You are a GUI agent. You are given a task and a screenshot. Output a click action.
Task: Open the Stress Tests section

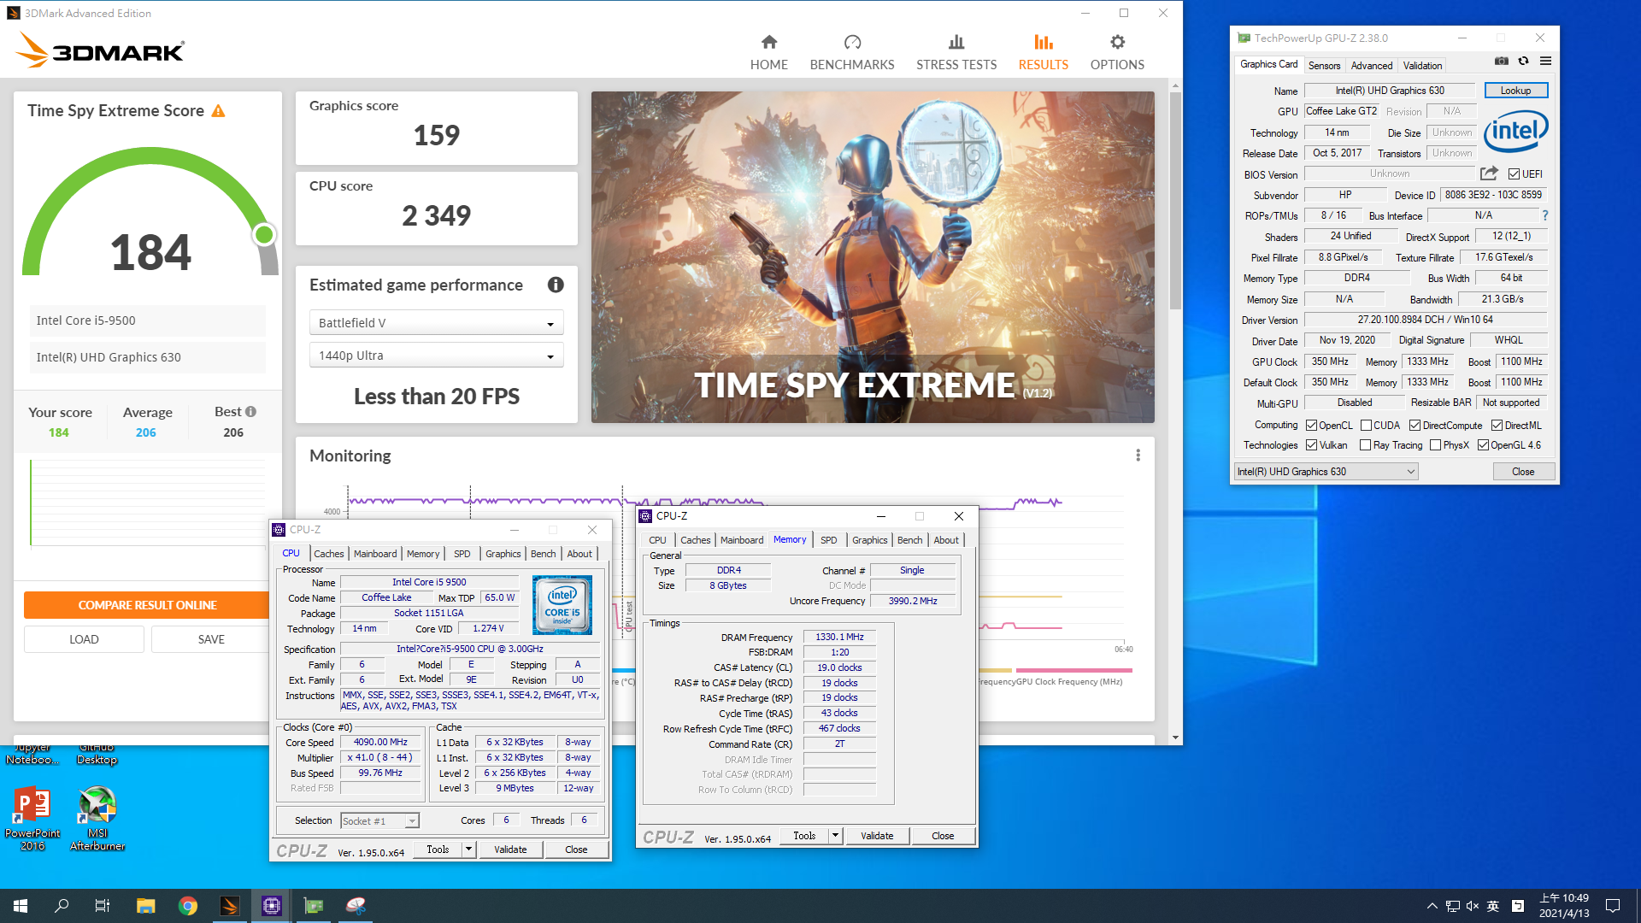coord(956,53)
